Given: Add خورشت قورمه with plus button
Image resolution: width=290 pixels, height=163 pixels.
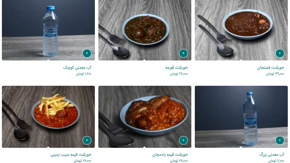Looking at the screenshot, I should tap(183, 53).
